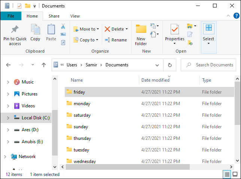The width and height of the screenshot is (241, 179).
Task: Click the Search Documents field
Action: tap(208, 65)
